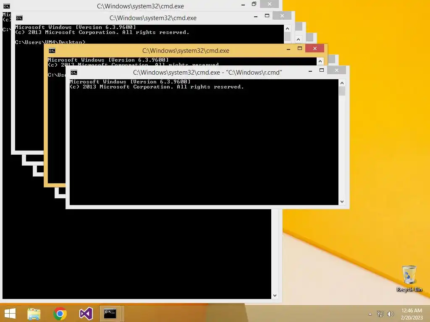This screenshot has height=322, width=430.
Task: Launch File Explorer from the taskbar
Action: pos(34,314)
